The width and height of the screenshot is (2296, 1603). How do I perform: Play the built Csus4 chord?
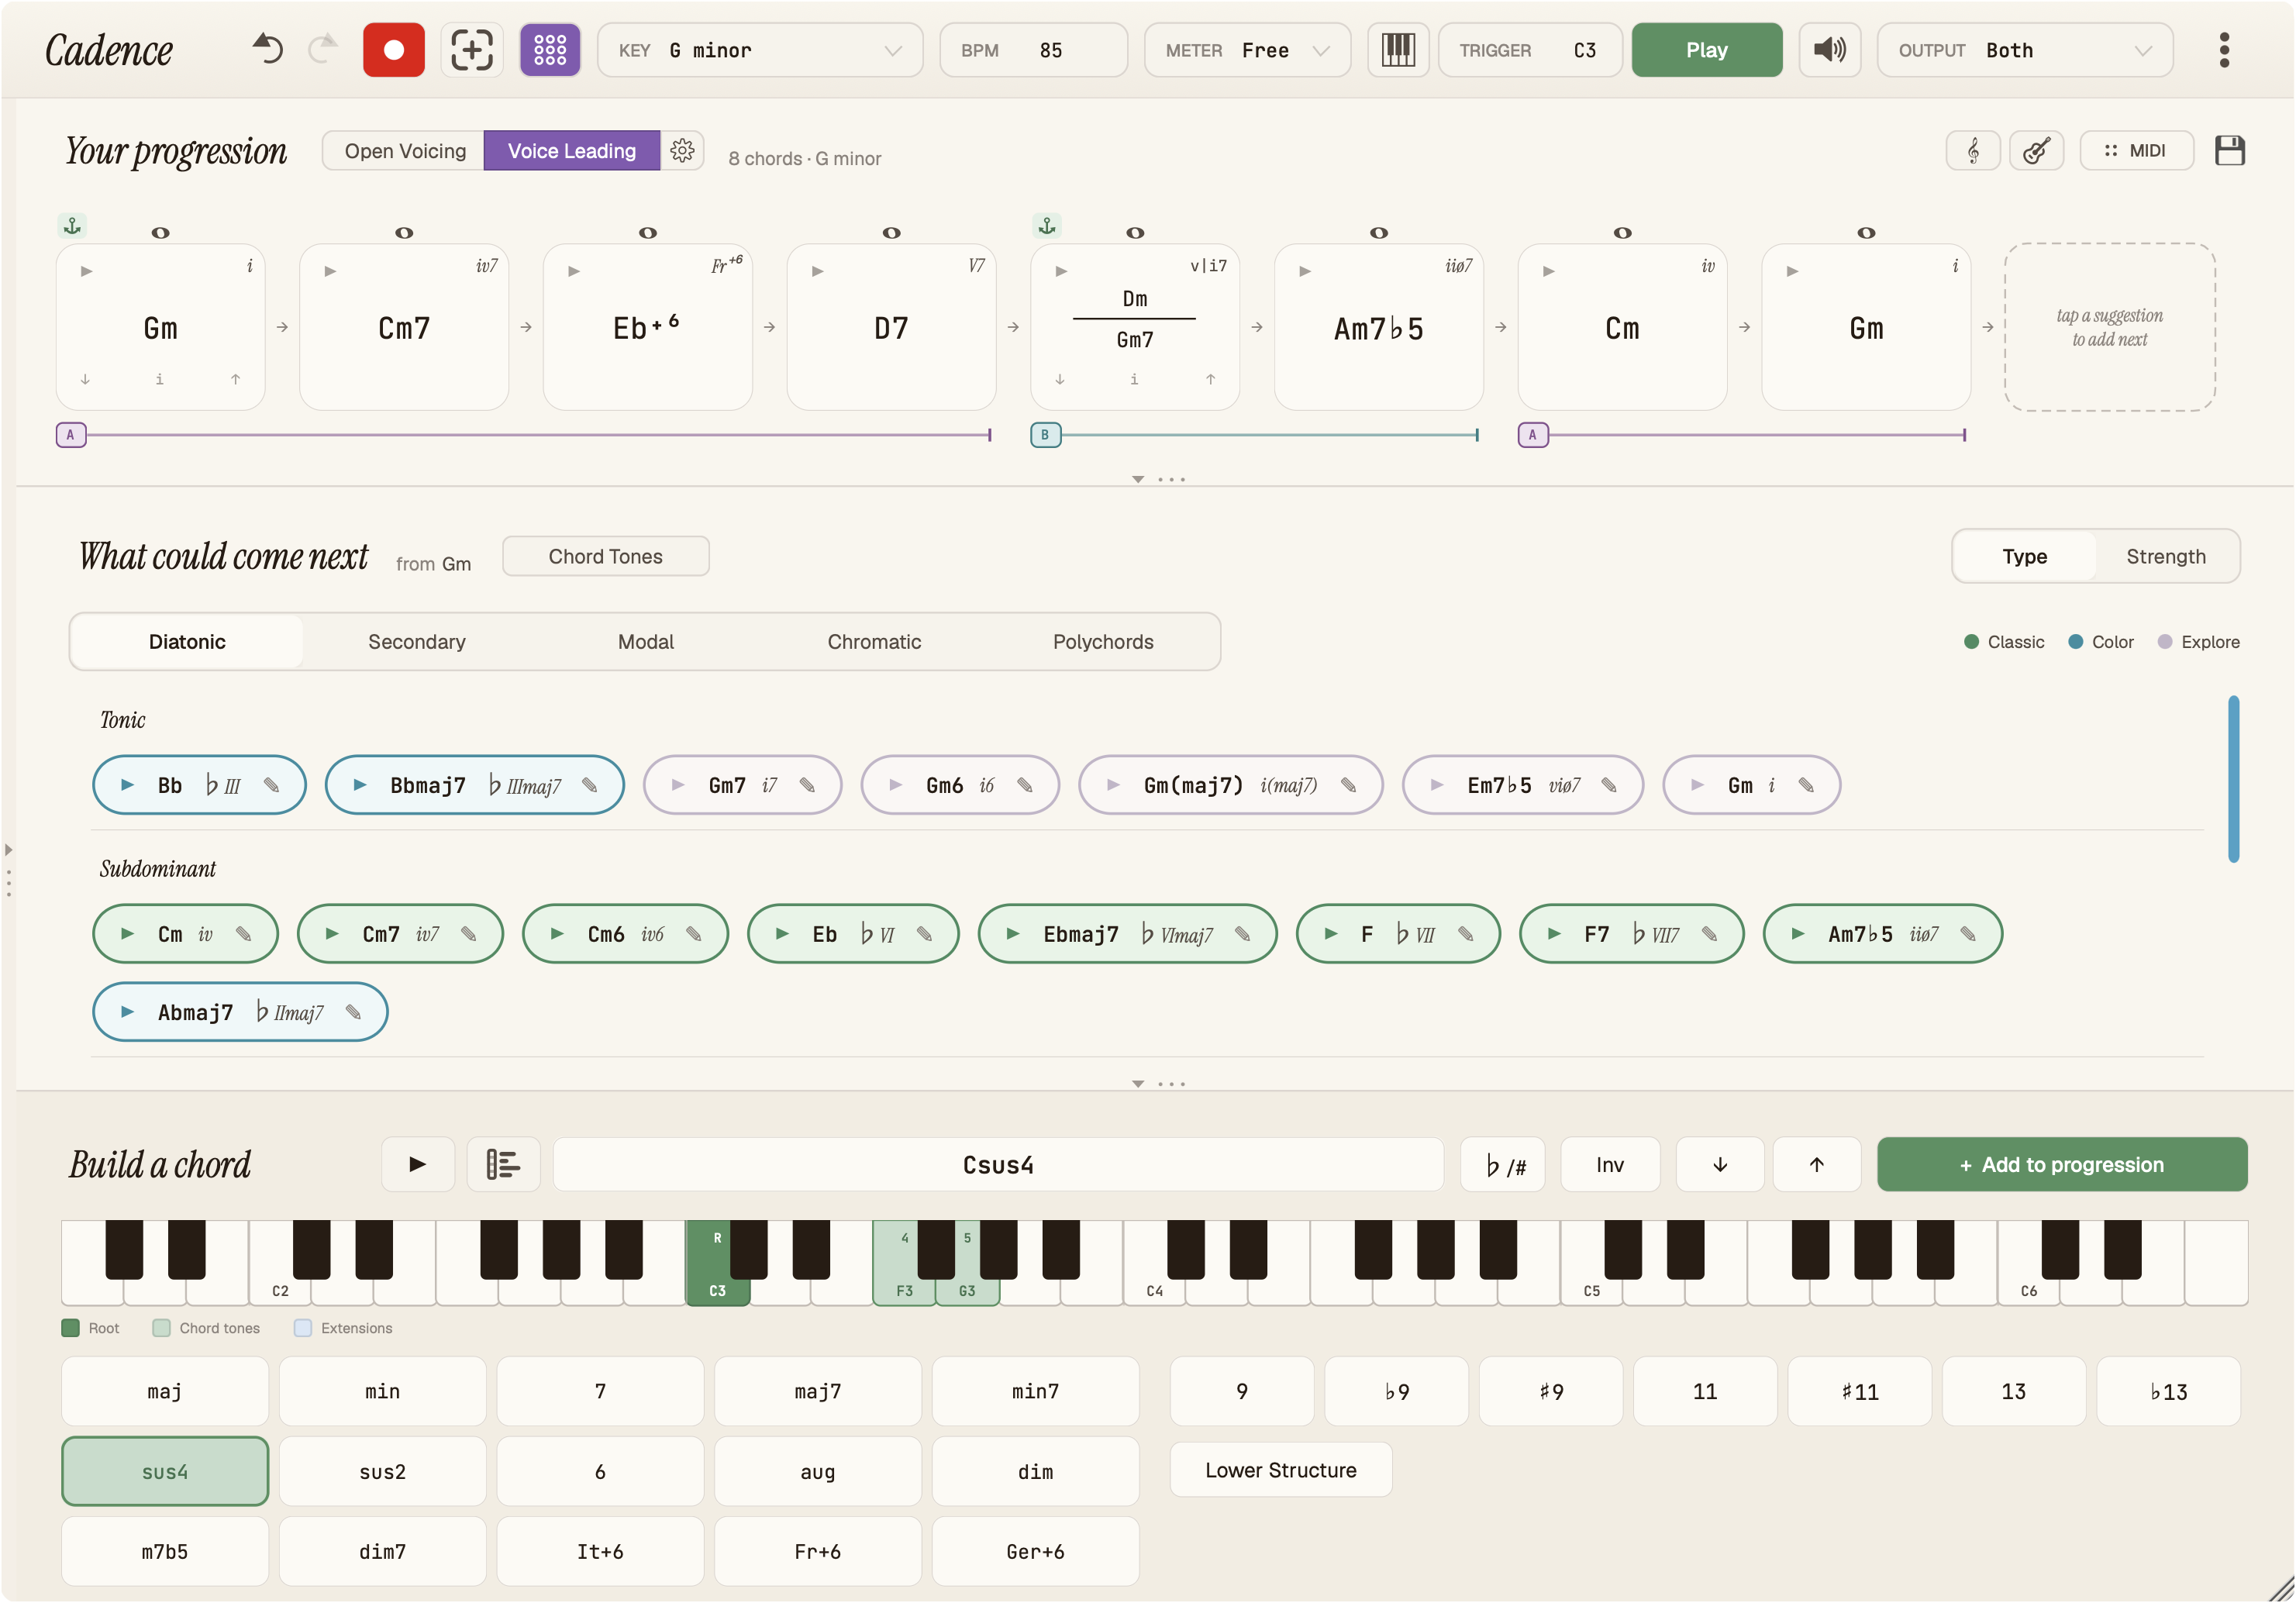point(418,1164)
